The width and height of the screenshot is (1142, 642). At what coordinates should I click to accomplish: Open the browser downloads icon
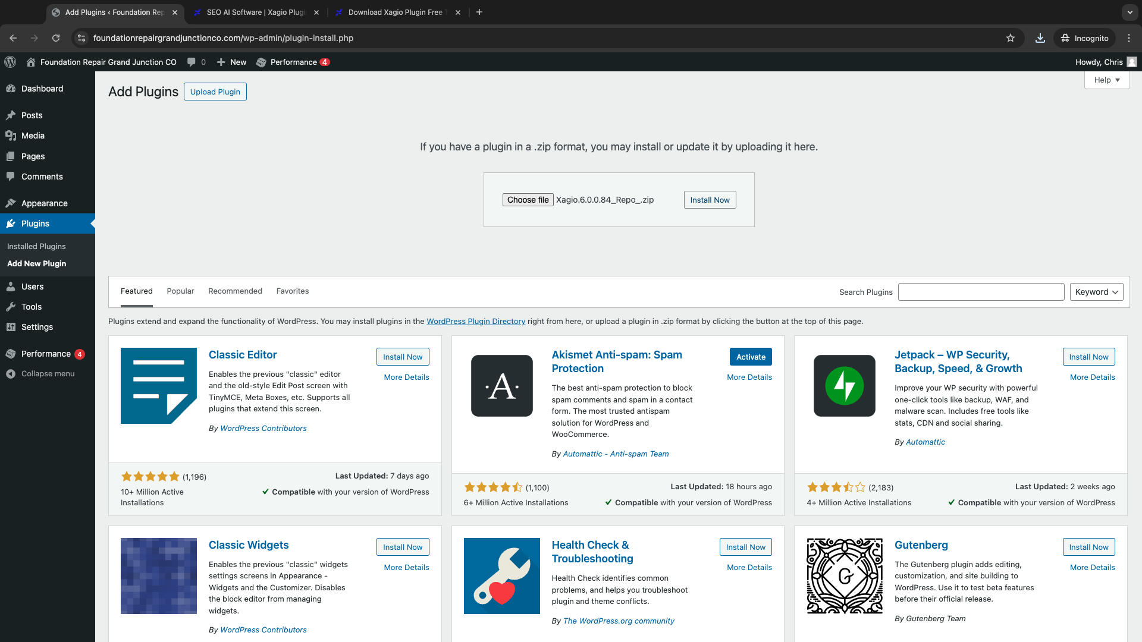(1040, 38)
